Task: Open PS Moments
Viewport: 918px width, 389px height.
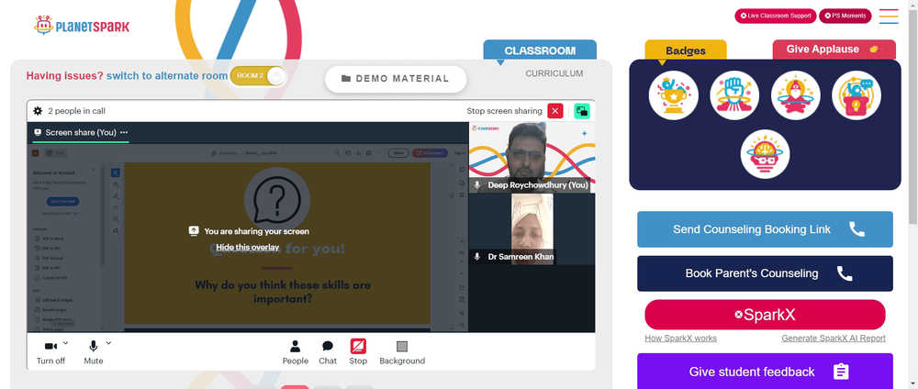Action: (x=845, y=16)
